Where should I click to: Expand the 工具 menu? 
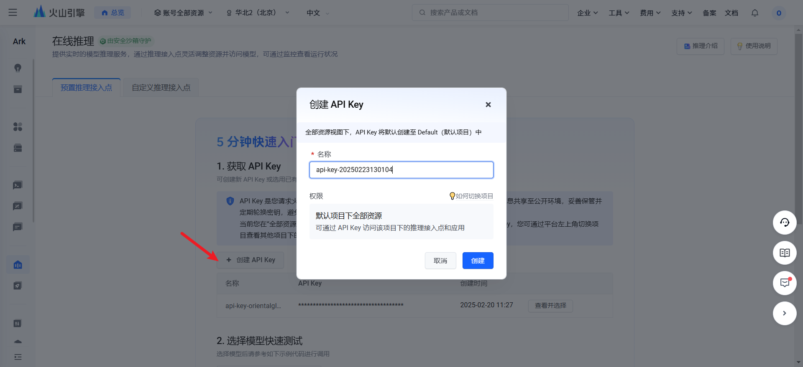619,13
